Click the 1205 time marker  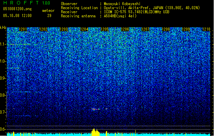(x=104, y=29)
